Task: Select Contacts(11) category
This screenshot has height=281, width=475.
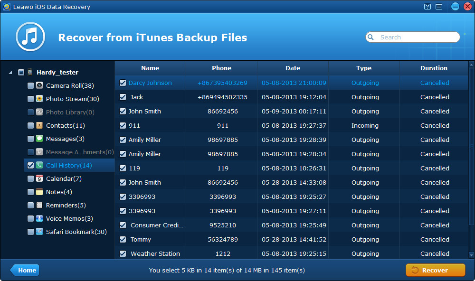Action: 66,125
